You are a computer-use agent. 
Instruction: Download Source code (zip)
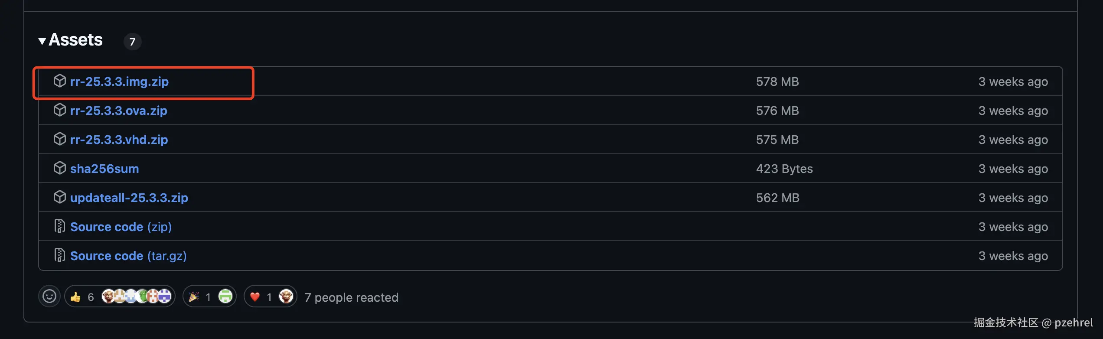[121, 227]
